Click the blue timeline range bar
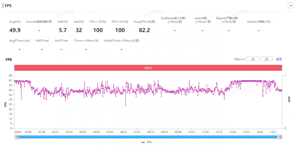The height and width of the screenshot is (149, 296). [148, 137]
